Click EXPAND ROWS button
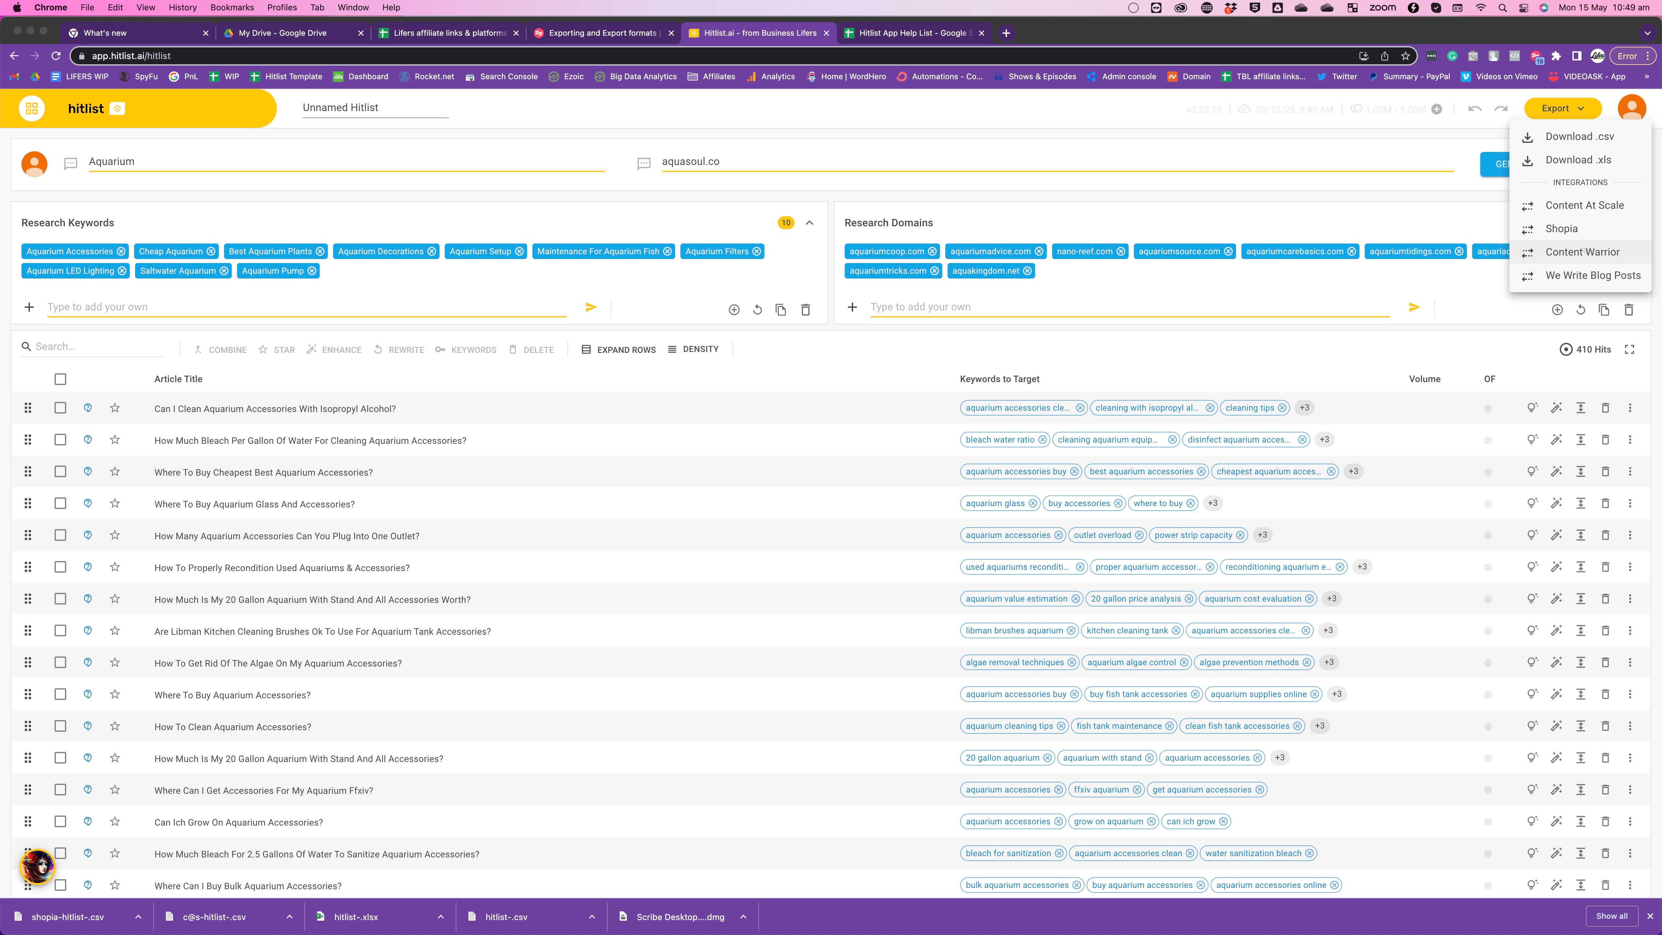Screen dimensions: 1662x935 click(x=618, y=350)
